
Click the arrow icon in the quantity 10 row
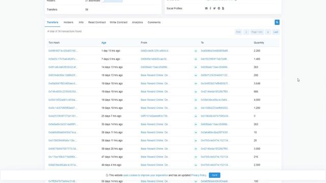coord(196,133)
